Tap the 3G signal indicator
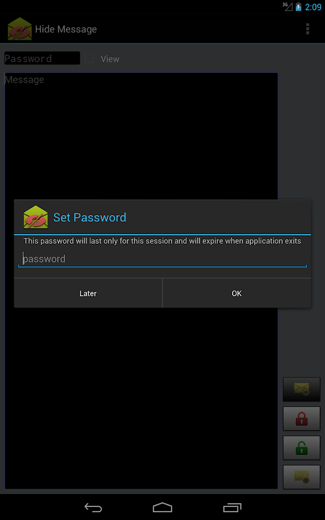 click(x=287, y=6)
